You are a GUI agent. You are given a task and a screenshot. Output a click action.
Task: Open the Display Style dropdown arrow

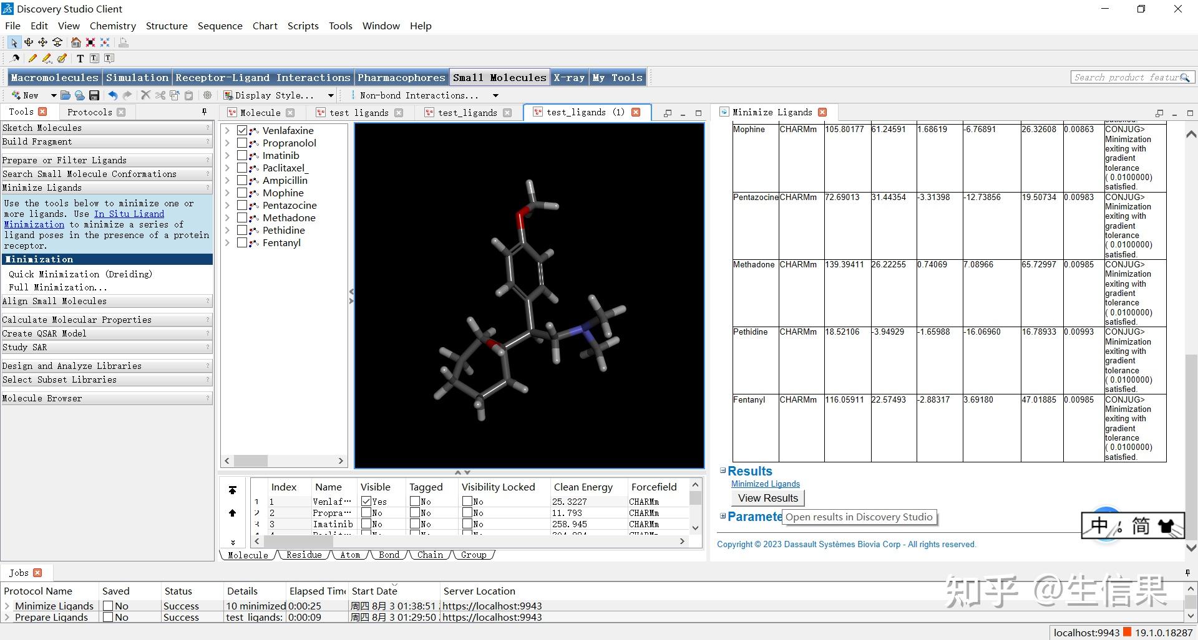tap(331, 95)
